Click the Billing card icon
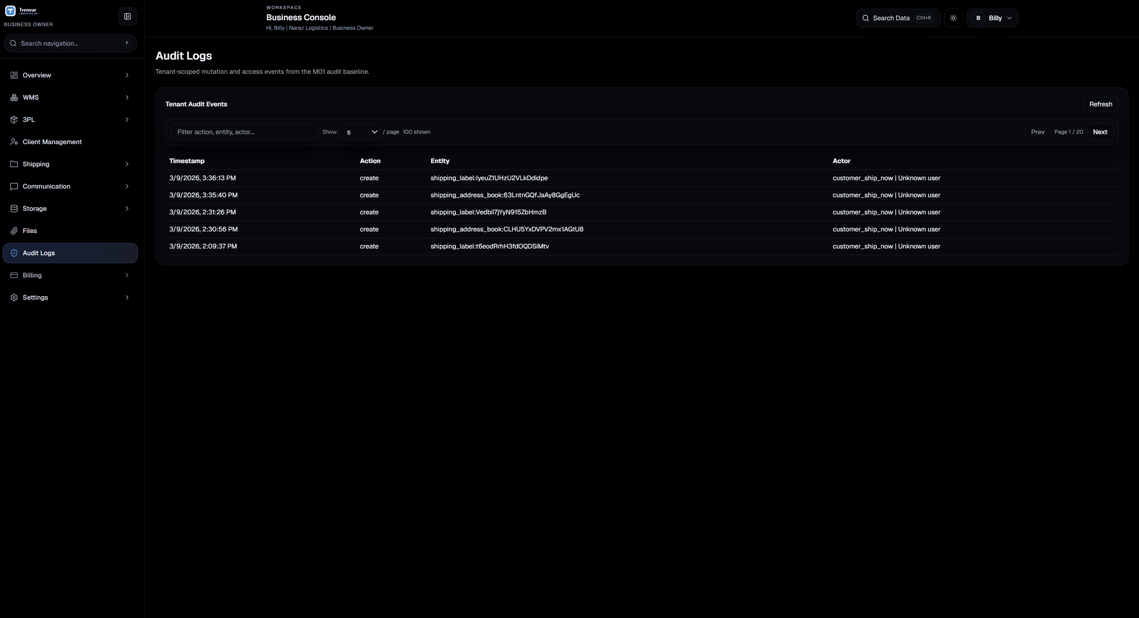 pos(14,275)
